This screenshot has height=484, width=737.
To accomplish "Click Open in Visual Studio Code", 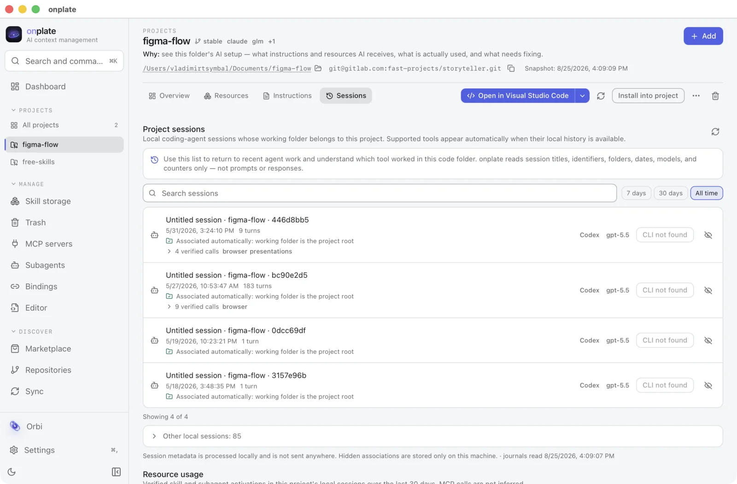I will tap(518, 96).
